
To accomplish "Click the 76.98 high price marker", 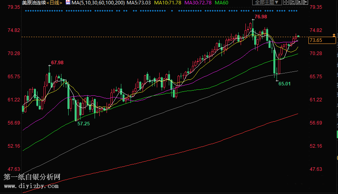I will click(x=261, y=16).
